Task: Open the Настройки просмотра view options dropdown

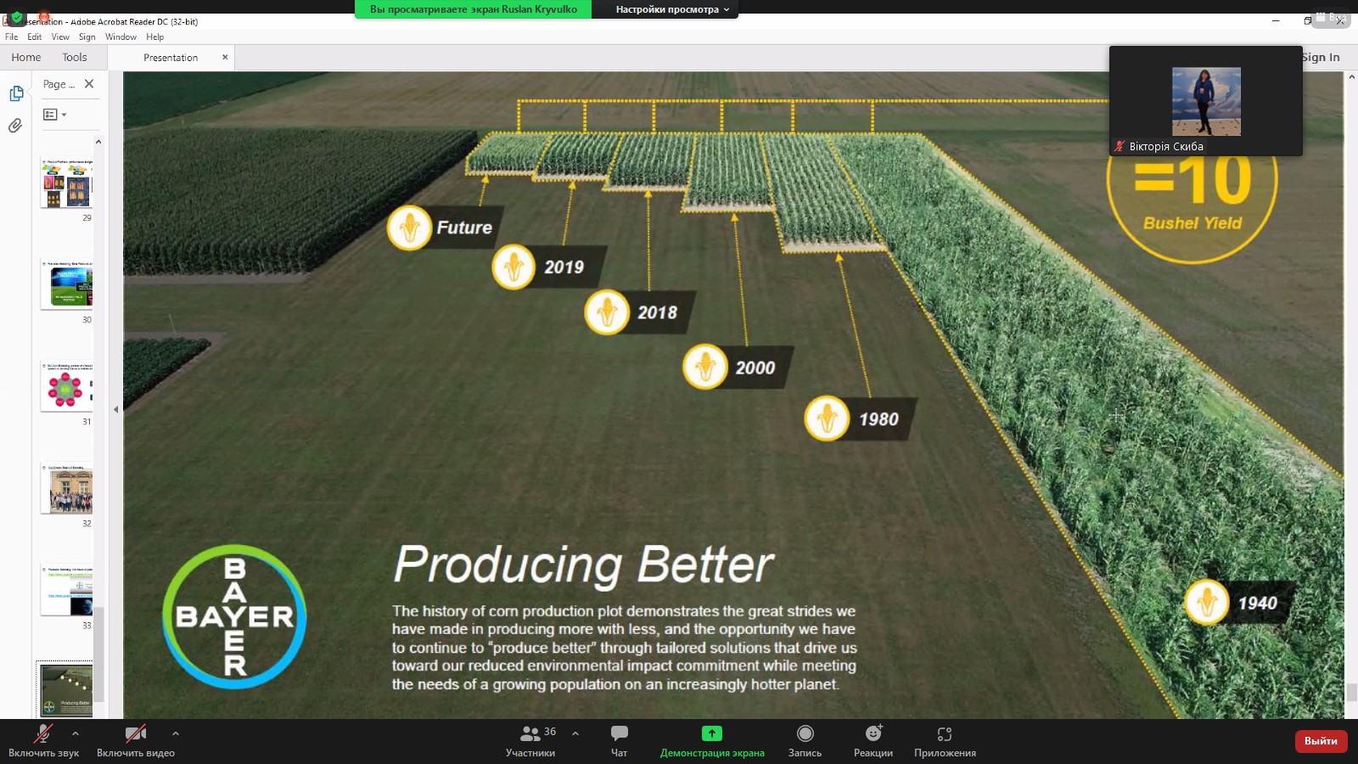Action: (x=672, y=9)
